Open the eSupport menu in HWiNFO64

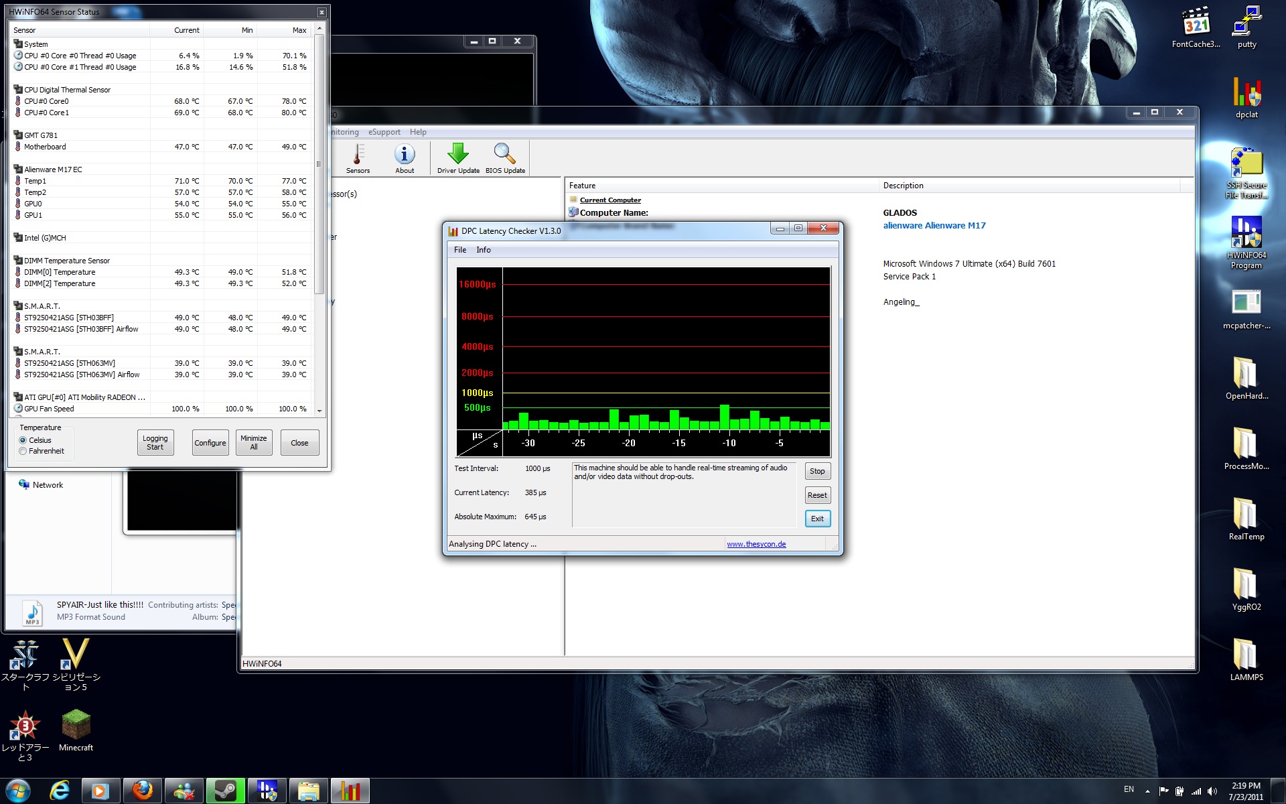point(384,132)
